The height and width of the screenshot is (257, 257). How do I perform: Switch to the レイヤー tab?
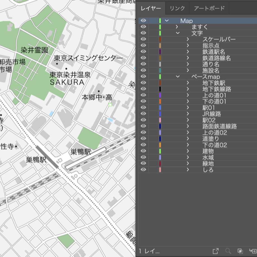coord(151,8)
